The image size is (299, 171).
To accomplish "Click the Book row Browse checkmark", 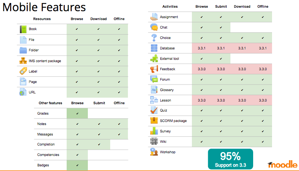I will coord(77,29).
